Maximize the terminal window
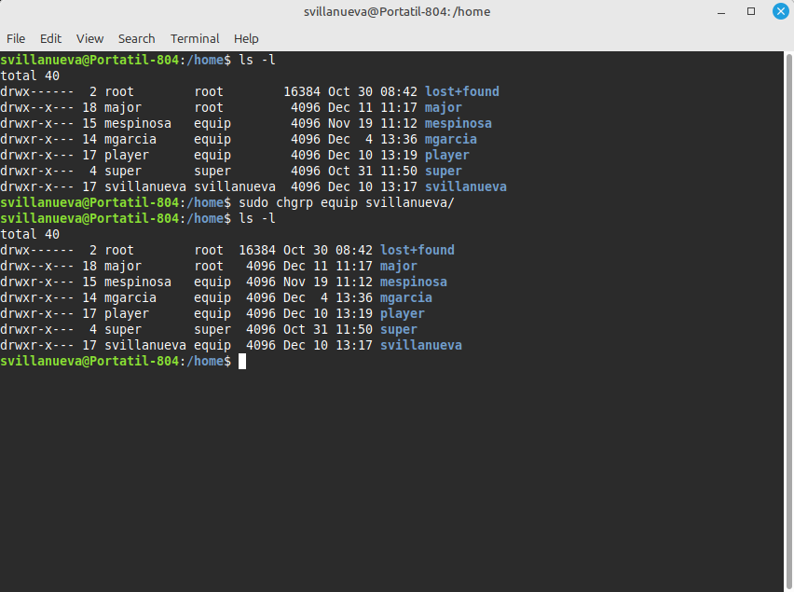The height and width of the screenshot is (592, 794). point(750,12)
